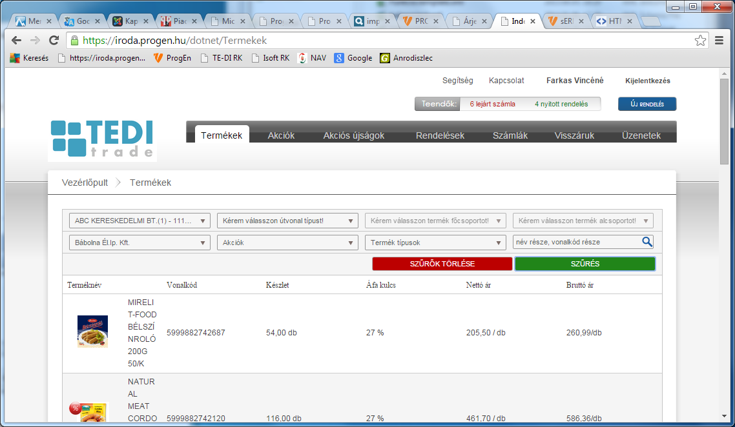Open the Akciók navigation tab
The width and height of the screenshot is (735, 427).
point(281,135)
